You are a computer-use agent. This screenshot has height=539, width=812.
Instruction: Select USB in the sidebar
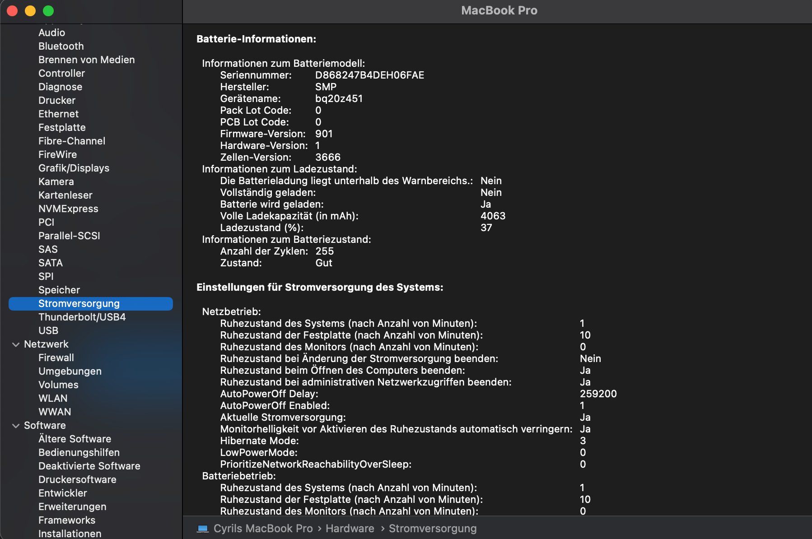[48, 330]
